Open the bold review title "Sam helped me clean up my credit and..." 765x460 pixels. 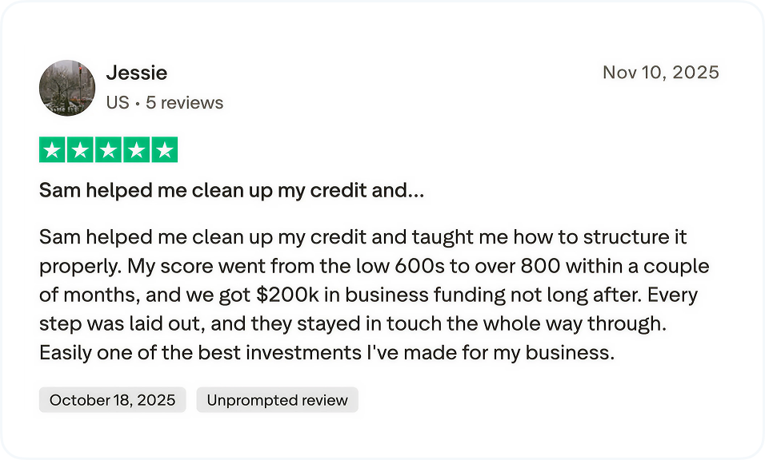click(231, 191)
